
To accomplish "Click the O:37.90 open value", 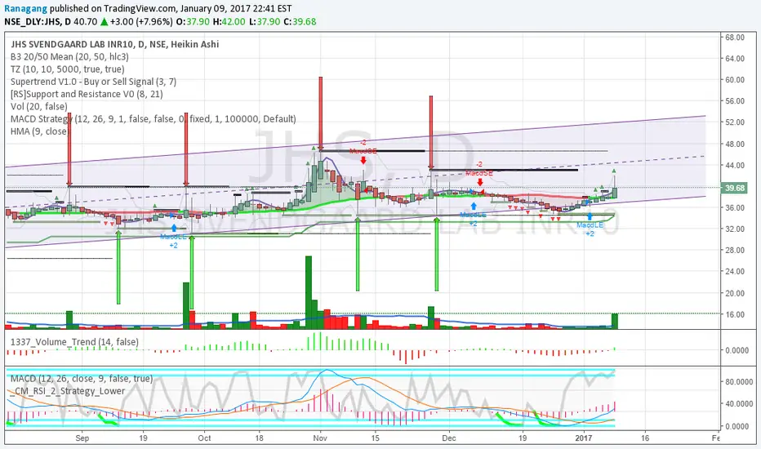I will coord(193,22).
